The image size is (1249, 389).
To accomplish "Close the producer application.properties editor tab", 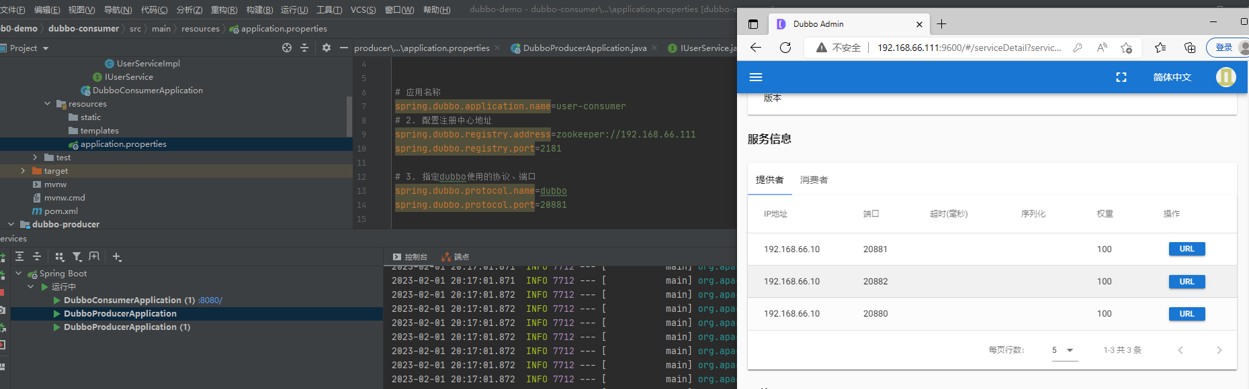I will click(497, 48).
